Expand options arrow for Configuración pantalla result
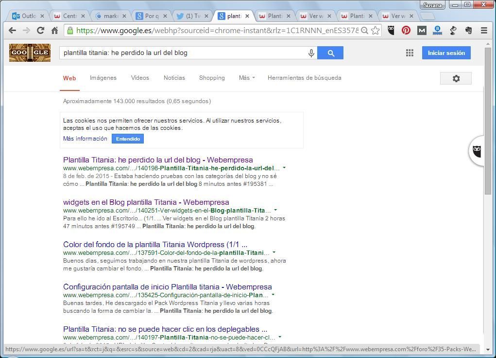Viewport: 496px width, 358px height. (273, 295)
